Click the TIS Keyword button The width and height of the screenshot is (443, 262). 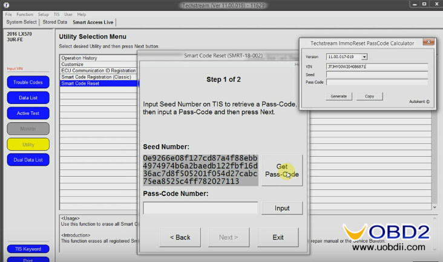pyautogui.click(x=28, y=249)
